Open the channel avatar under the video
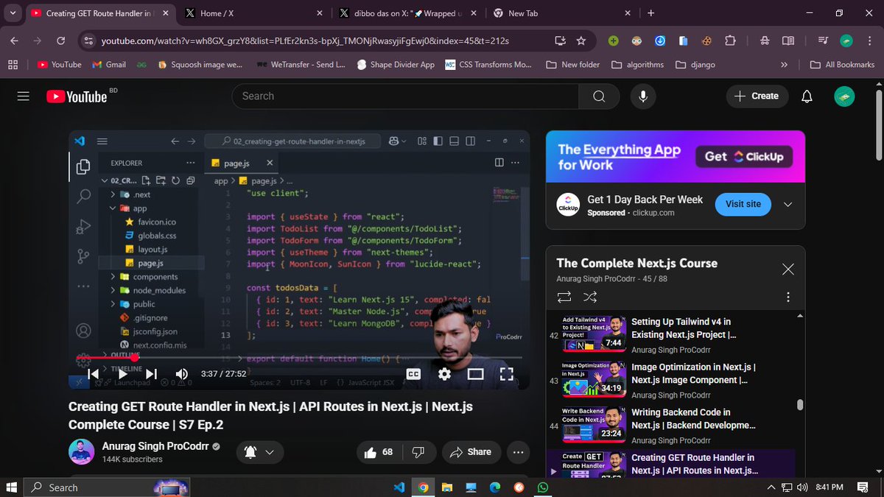The image size is (884, 497). pos(81,452)
